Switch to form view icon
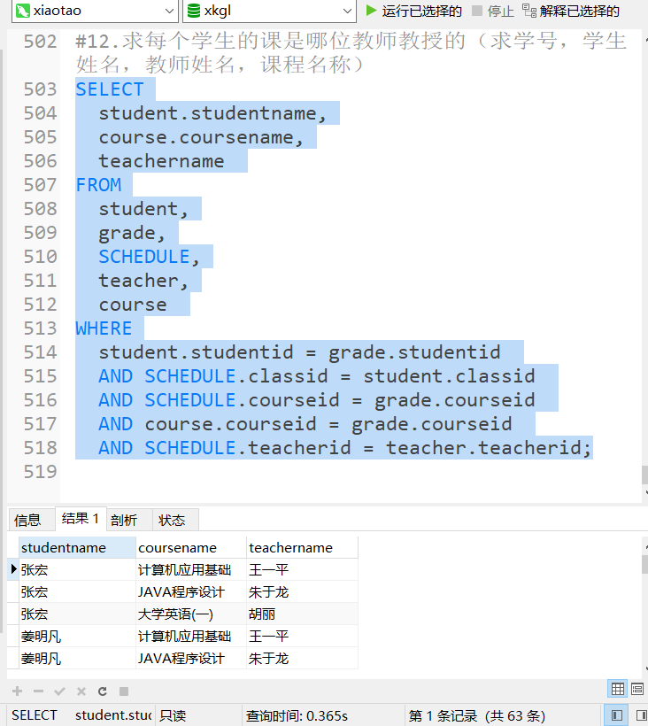The image size is (648, 726). click(637, 689)
